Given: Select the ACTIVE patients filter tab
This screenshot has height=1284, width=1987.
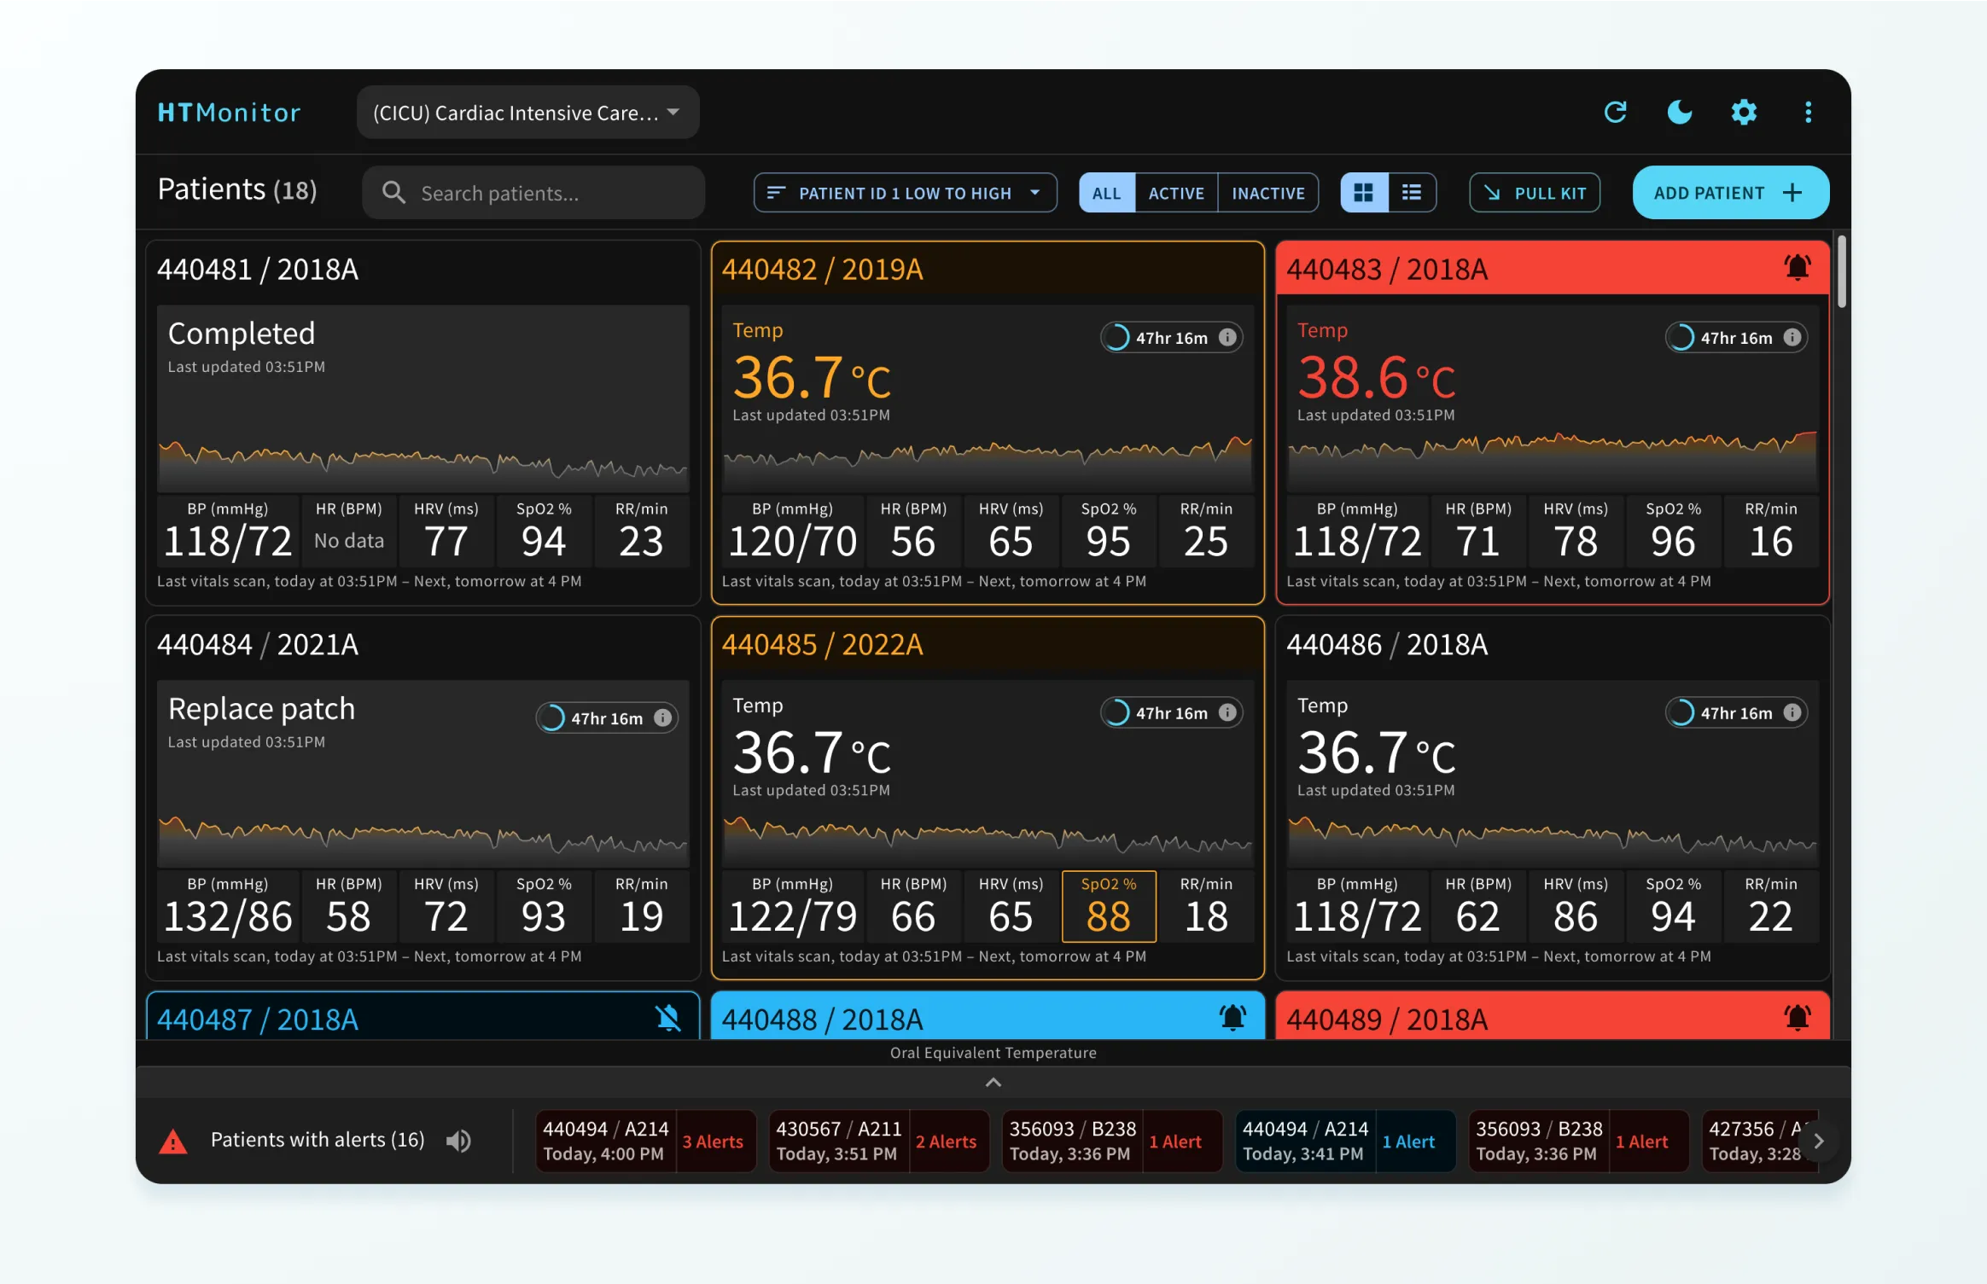Looking at the screenshot, I should (x=1176, y=193).
